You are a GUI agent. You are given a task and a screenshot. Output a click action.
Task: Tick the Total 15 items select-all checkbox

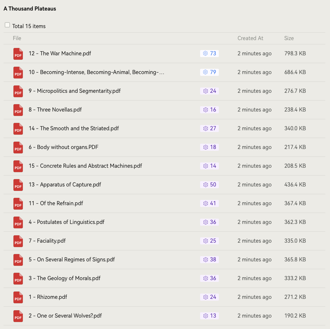tap(7, 25)
